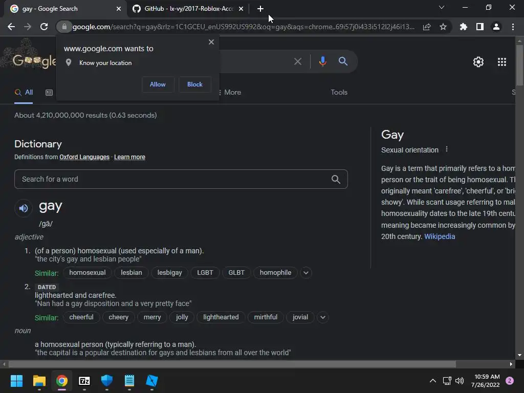Image resolution: width=524 pixels, height=393 pixels.
Task: Search the dictionary with its magnifier icon
Action: [336, 180]
